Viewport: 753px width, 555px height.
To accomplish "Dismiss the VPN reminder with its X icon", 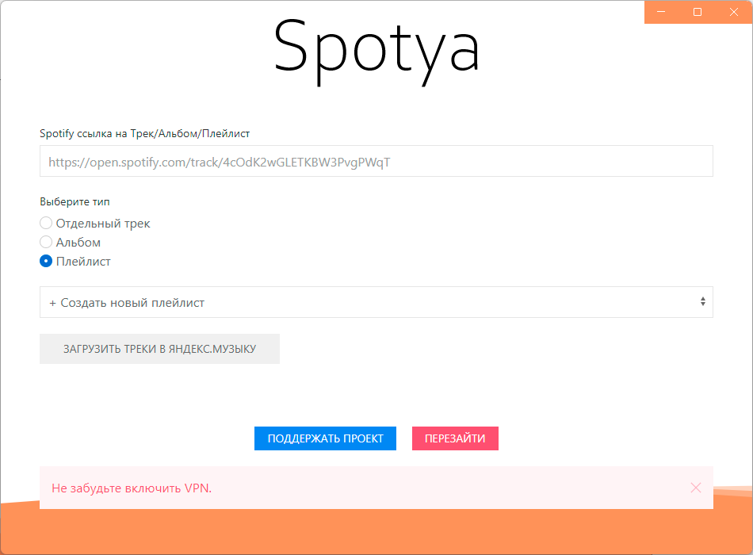I will point(696,488).
